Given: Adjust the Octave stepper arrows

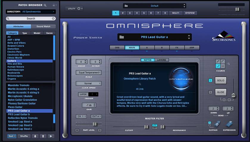Looking at the screenshot, I should [100, 62].
